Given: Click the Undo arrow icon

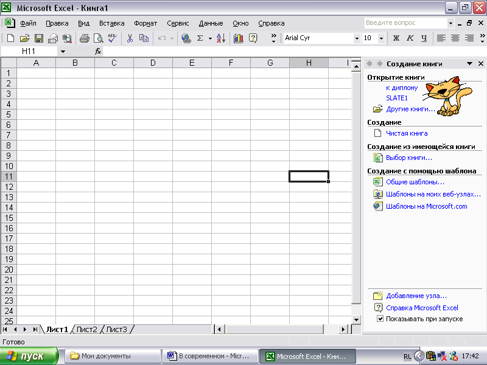Looking at the screenshot, I should click(162, 38).
